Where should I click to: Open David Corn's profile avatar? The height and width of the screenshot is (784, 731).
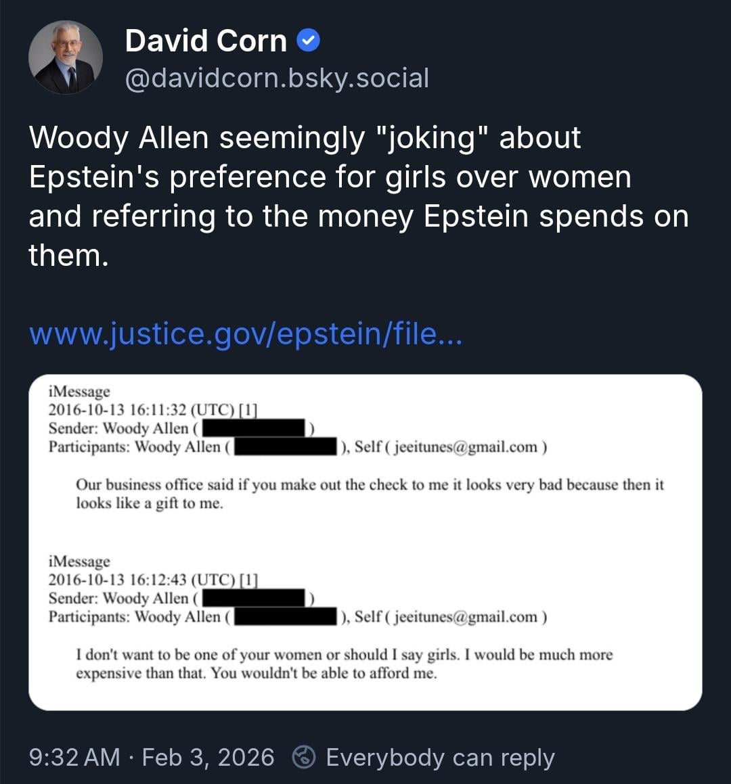click(66, 57)
